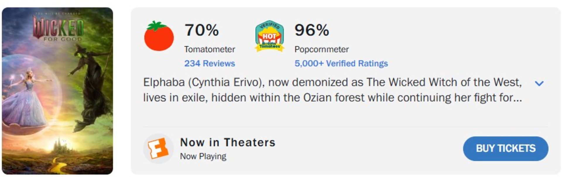This screenshot has height=177, width=562.
Task: Click the orange Fandango ticket icon
Action: coord(158,149)
